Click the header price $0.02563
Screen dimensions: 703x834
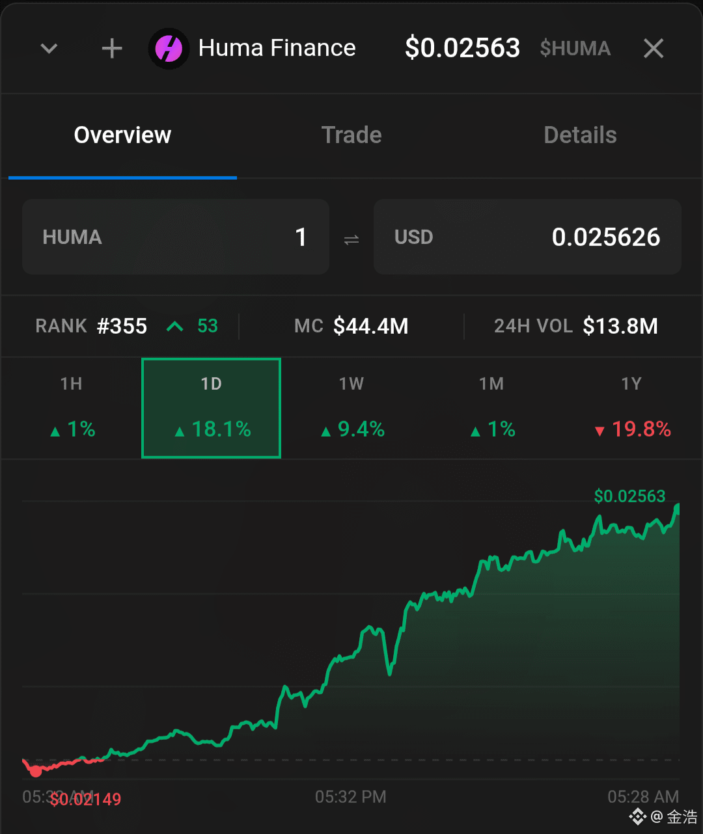(462, 48)
